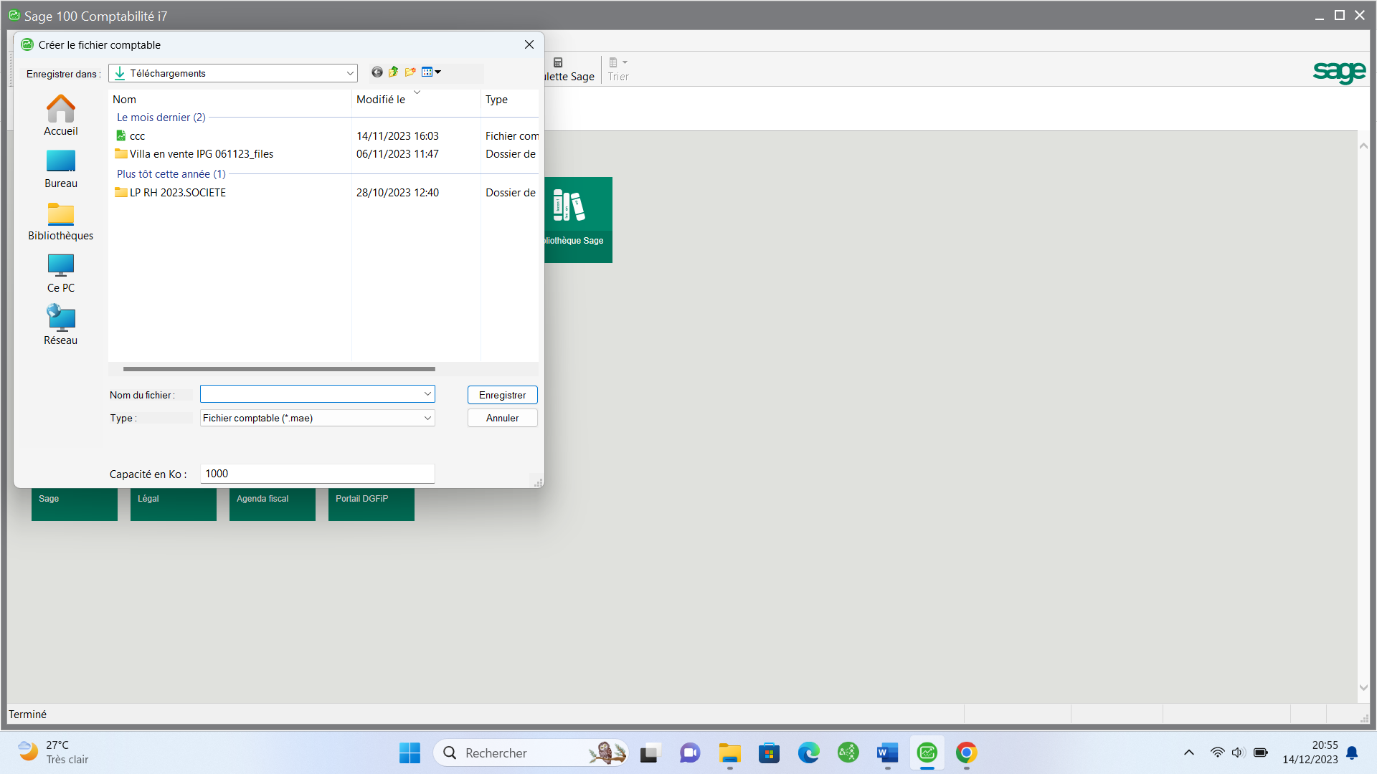This screenshot has height=774, width=1377.
Task: Expand the Nom du fichier dropdown arrow
Action: 428,394
